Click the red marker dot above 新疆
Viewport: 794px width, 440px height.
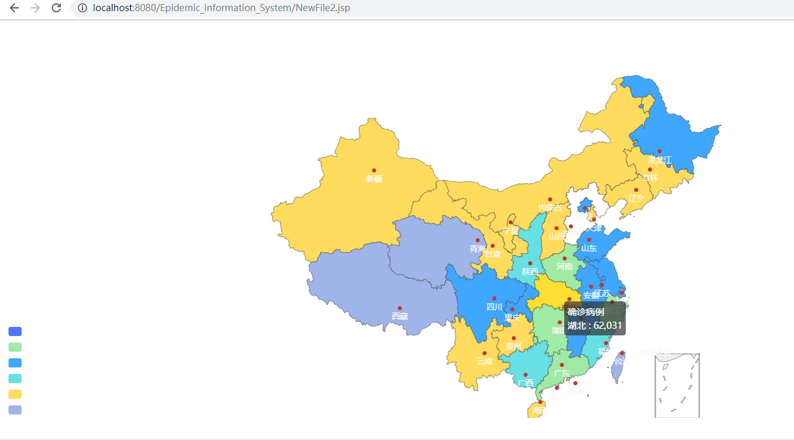point(374,171)
